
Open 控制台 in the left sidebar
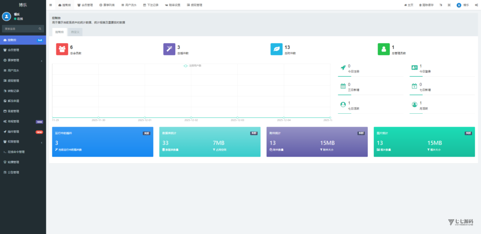pos(23,40)
